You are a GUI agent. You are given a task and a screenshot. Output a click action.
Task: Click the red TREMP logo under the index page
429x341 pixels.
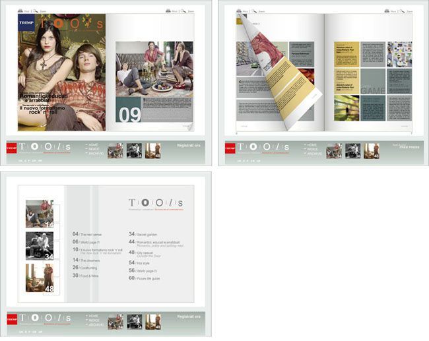[x=12, y=319]
